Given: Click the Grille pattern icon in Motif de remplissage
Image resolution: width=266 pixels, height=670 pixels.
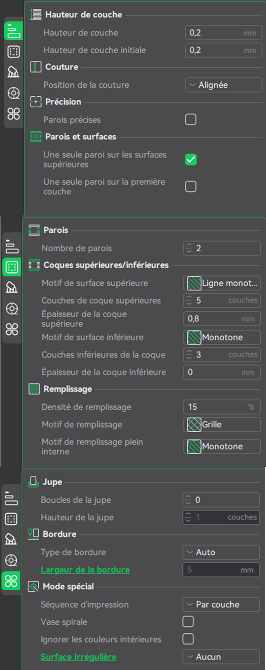Looking at the screenshot, I should click(194, 425).
